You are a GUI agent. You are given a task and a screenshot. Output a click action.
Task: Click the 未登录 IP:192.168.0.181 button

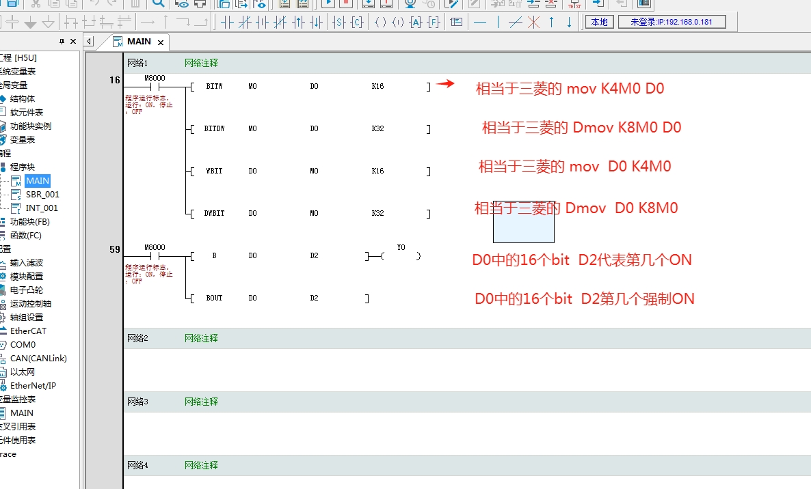(x=672, y=22)
